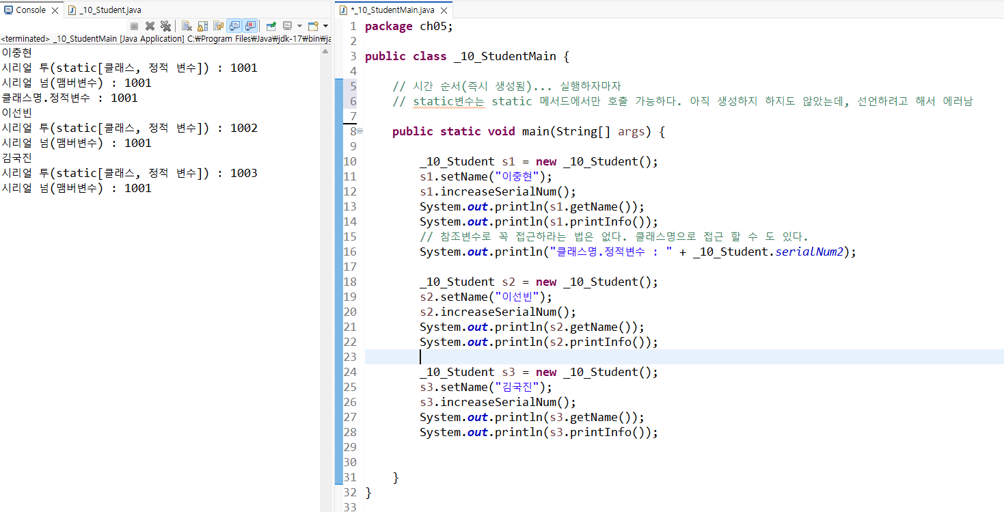1004x512 pixels.
Task: Click console line '클래스명.정적변수 : 1001'
Action: coord(70,98)
